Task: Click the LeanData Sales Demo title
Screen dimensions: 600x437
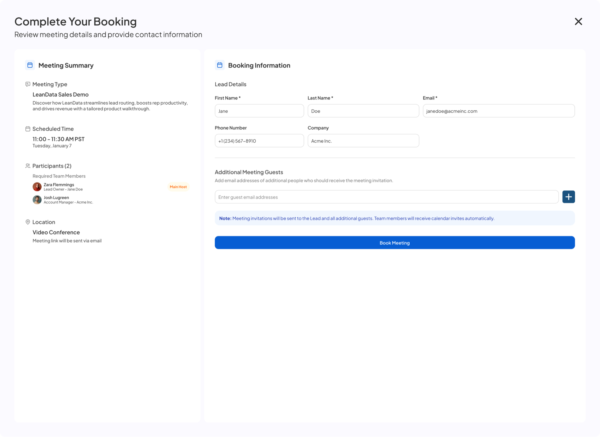Action: click(x=61, y=94)
